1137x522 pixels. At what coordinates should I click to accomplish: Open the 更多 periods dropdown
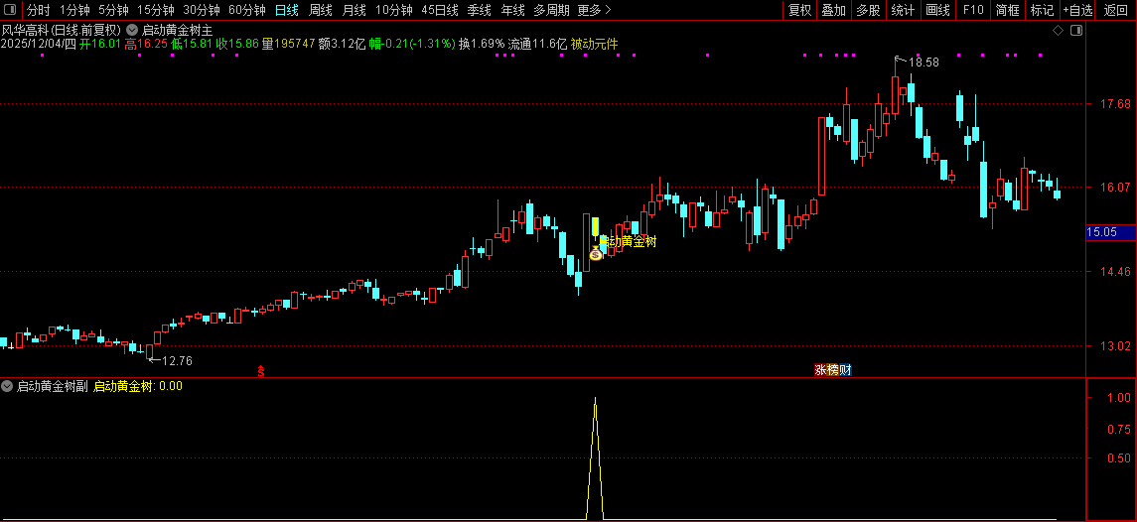[x=594, y=10]
